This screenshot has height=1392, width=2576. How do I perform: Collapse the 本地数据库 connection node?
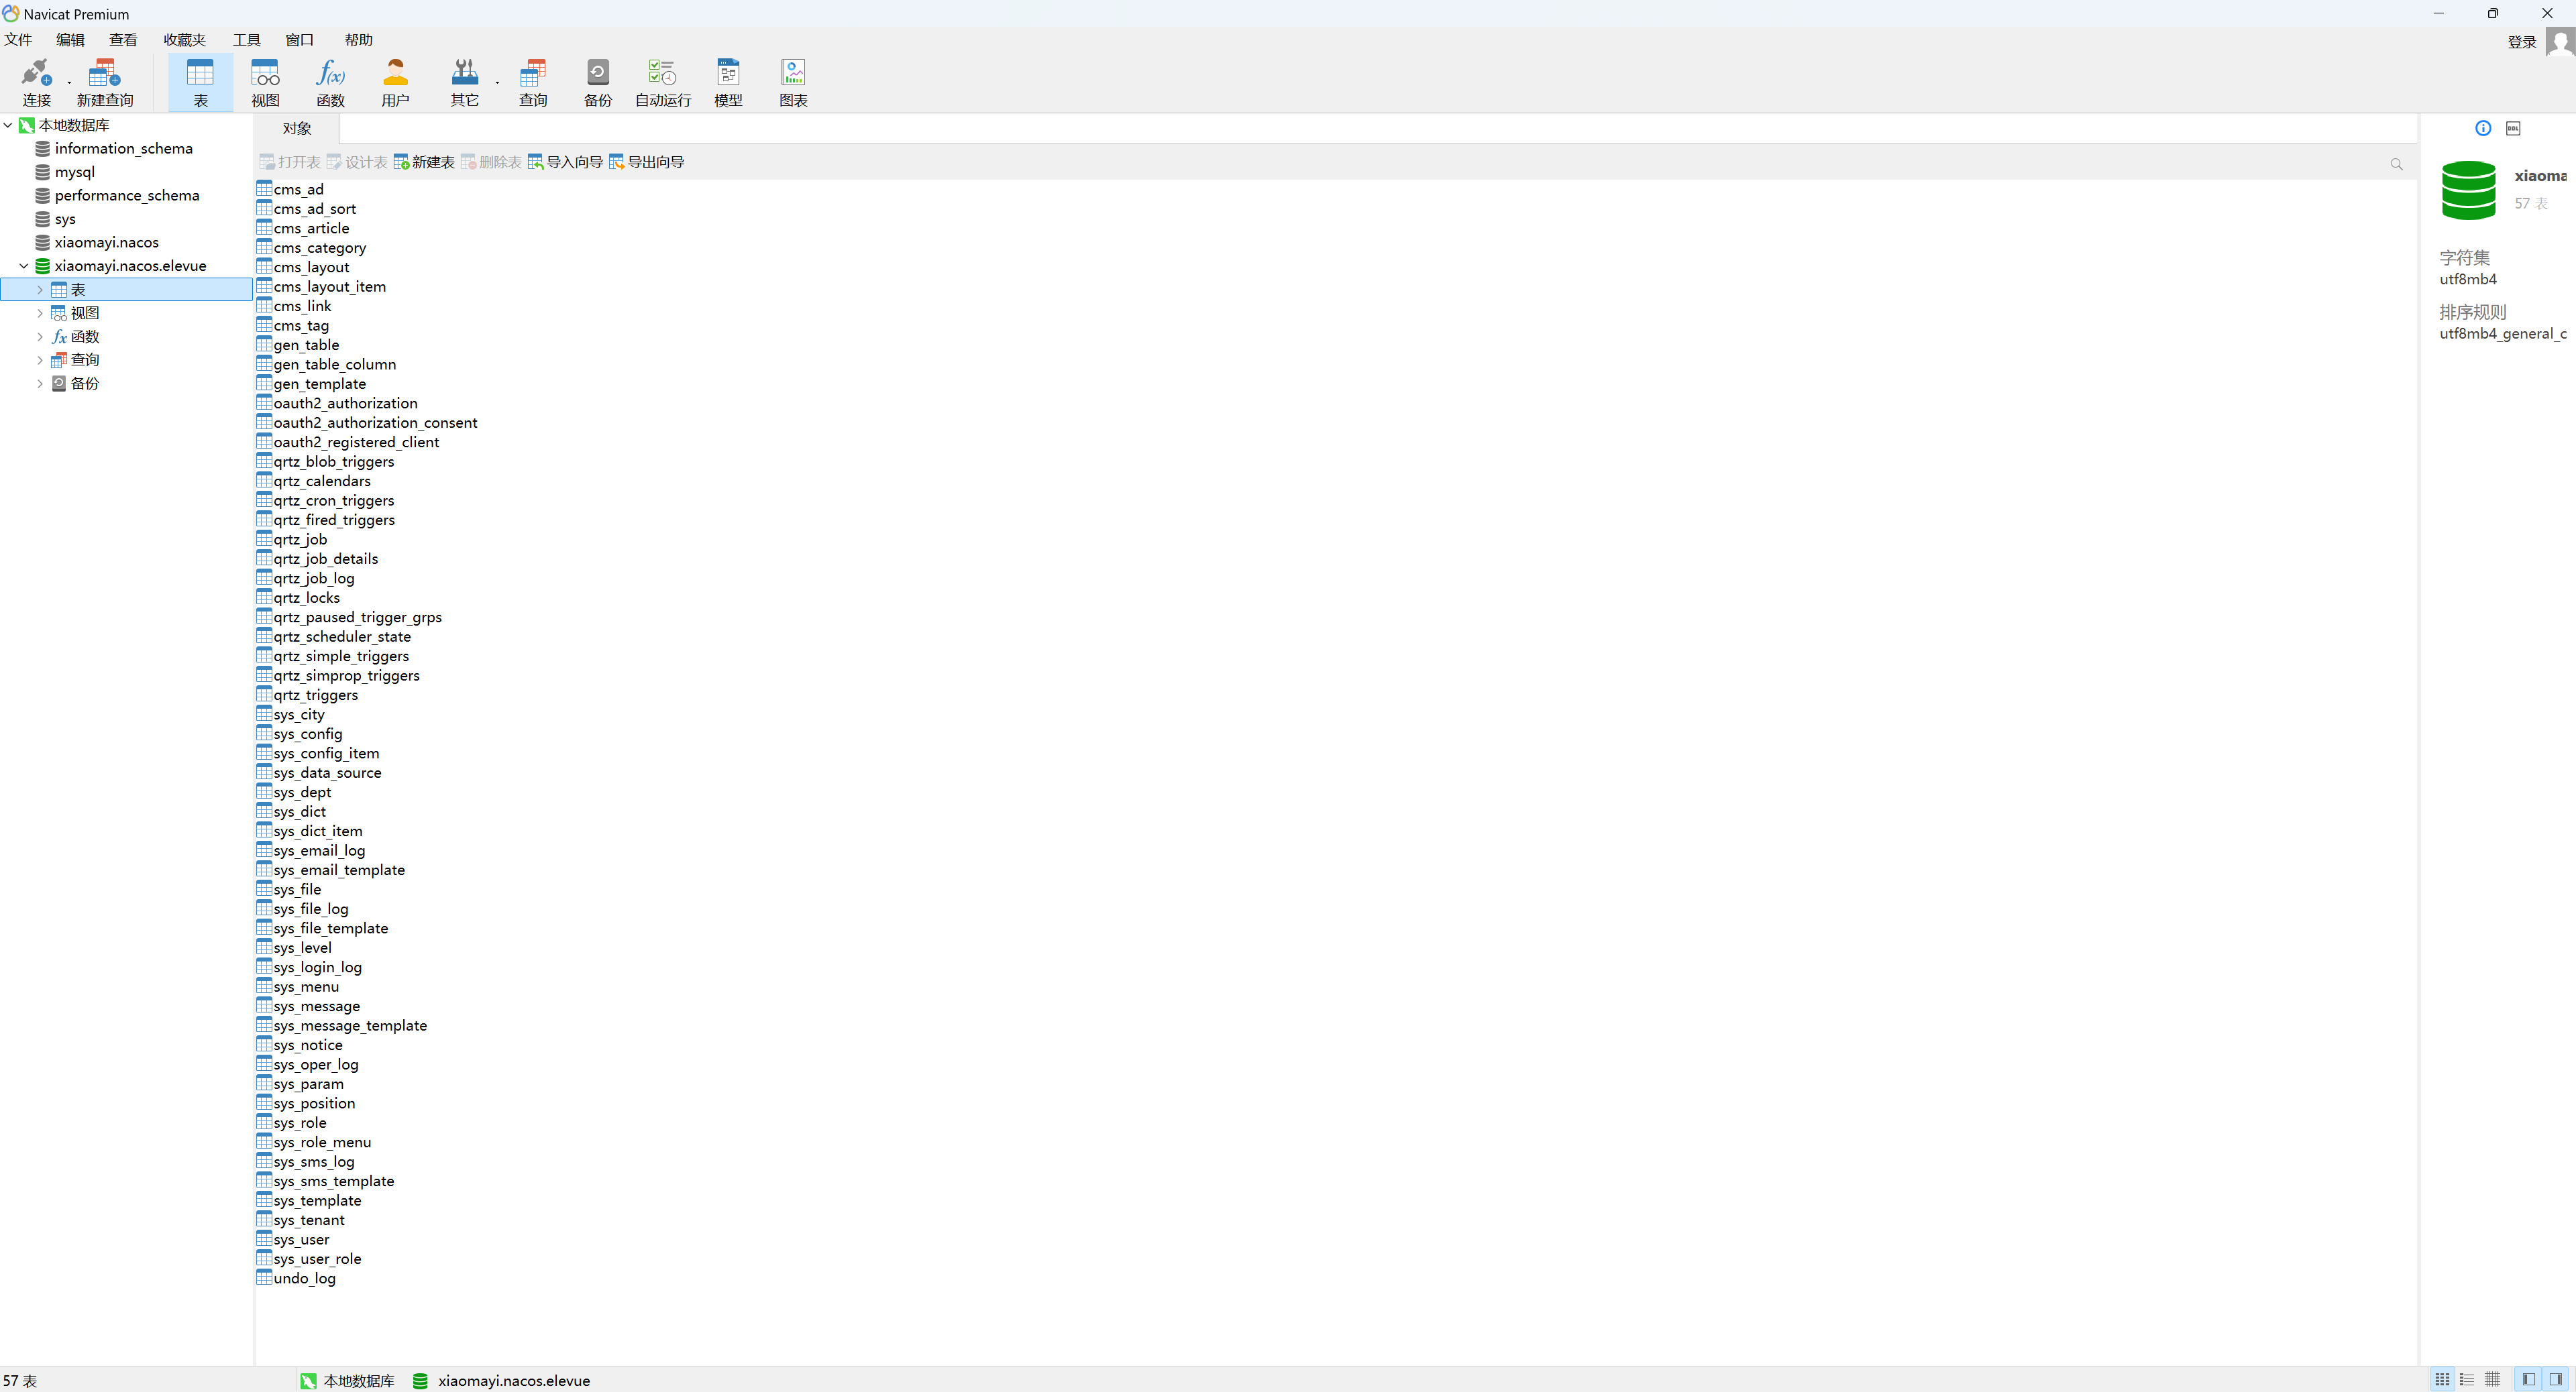tap(8, 125)
